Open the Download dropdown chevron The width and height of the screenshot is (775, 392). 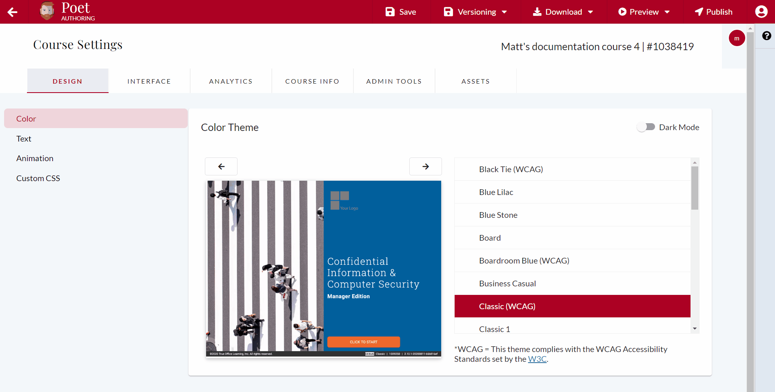pyautogui.click(x=591, y=12)
